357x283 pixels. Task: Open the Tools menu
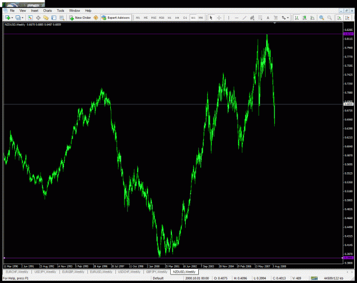click(61, 10)
